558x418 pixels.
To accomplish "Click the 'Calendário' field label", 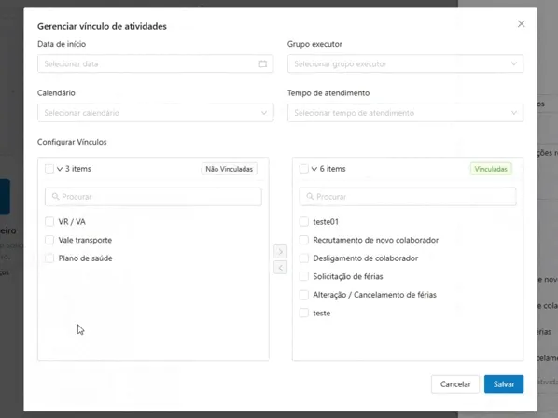I will pos(56,93).
